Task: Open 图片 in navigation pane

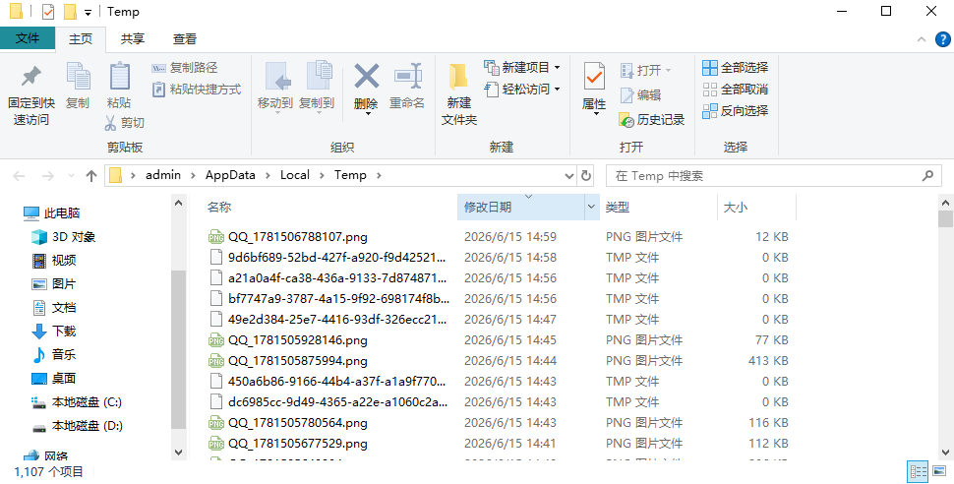Action: (53, 284)
